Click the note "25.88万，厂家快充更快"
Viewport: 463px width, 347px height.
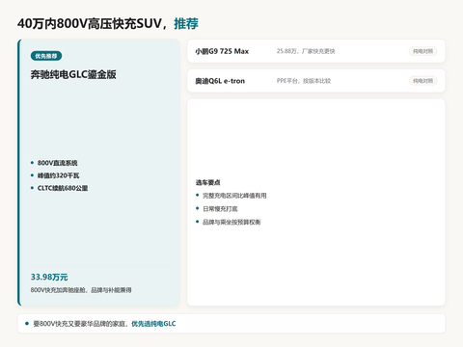tap(306, 51)
